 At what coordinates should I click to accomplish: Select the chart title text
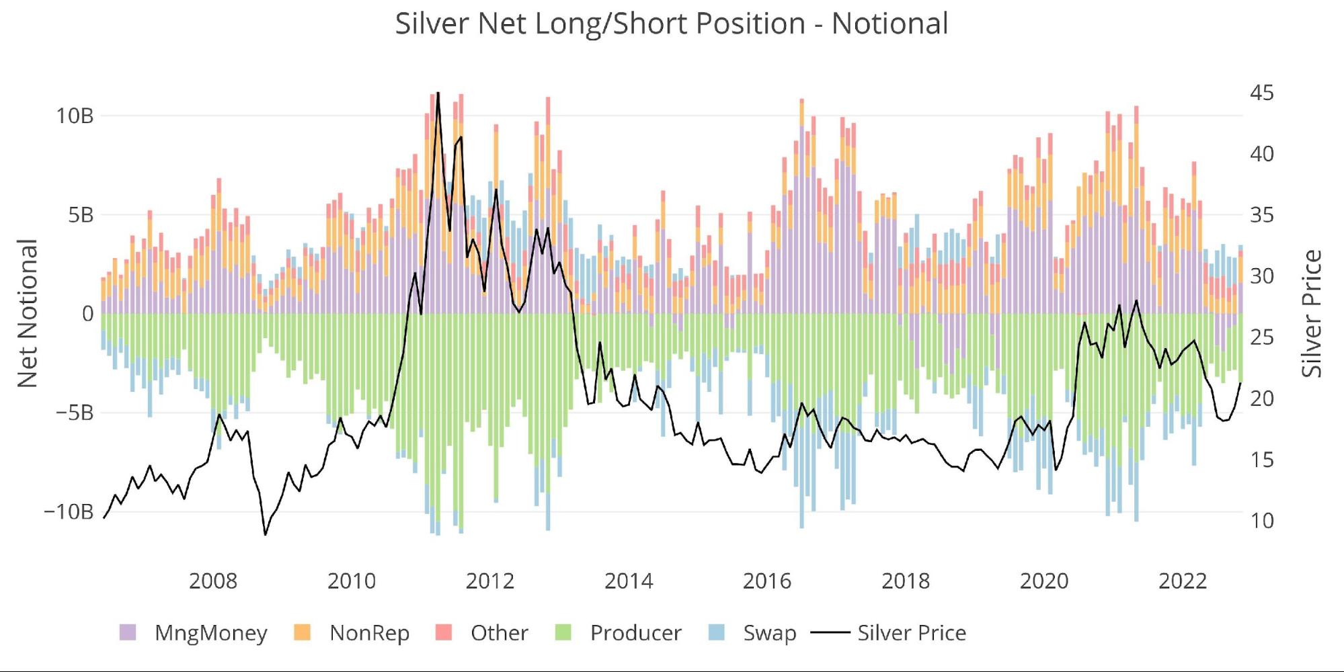tap(671, 24)
